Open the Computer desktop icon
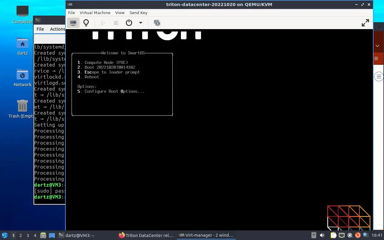This screenshot has width=384, height=240. [22, 15]
